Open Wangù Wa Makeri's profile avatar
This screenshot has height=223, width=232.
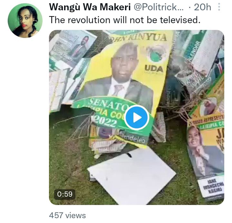[x=25, y=20]
